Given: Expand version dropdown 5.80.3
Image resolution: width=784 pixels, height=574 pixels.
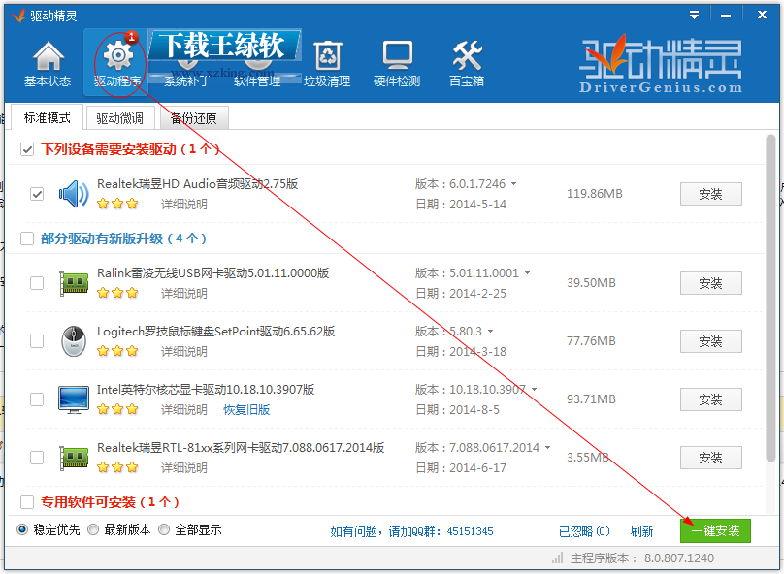Looking at the screenshot, I should (x=491, y=332).
